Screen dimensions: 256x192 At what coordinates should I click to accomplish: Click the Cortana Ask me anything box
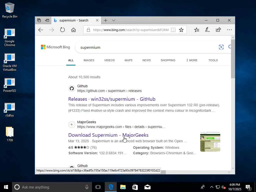[x=52, y=187]
